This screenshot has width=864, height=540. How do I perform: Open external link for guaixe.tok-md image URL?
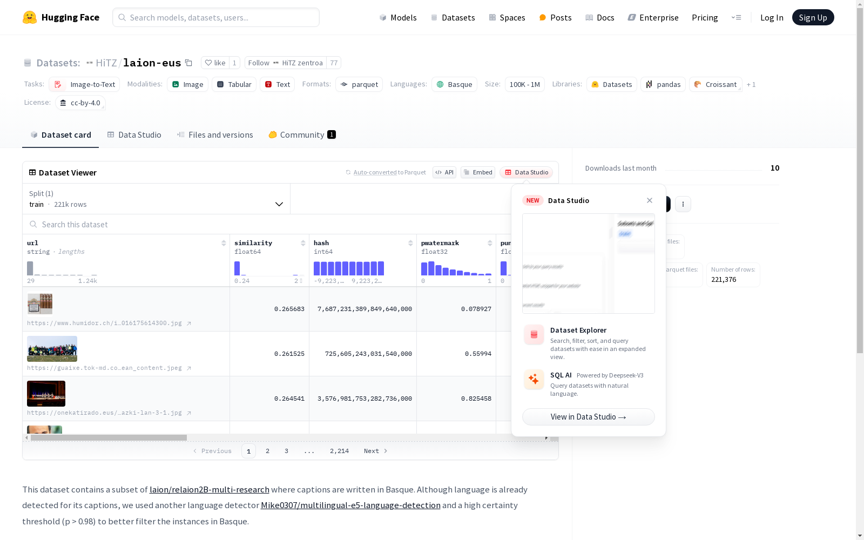click(x=189, y=368)
